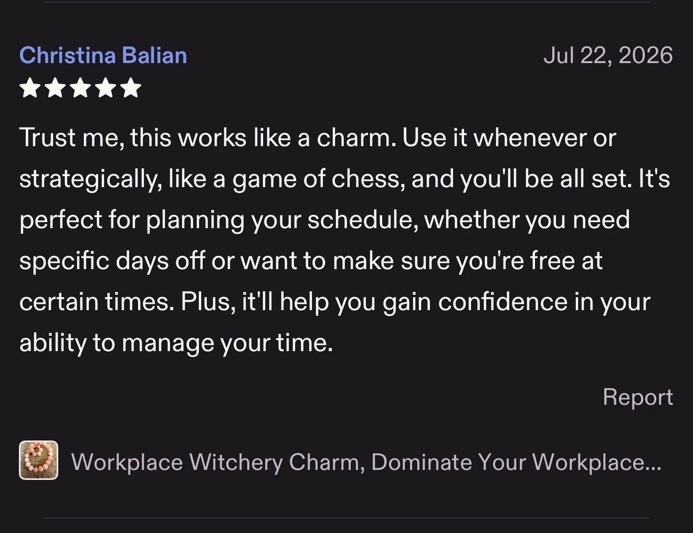Open the pink bead bracelet product thumbnail

tap(38, 460)
